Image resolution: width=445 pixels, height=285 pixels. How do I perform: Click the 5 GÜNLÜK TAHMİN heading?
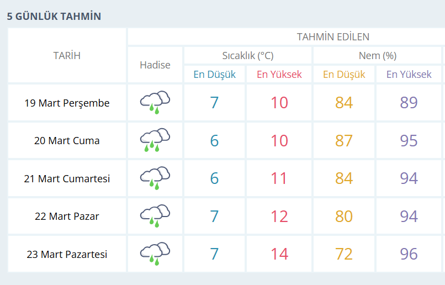click(x=54, y=16)
